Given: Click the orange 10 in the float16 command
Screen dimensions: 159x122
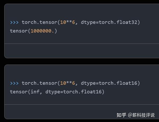Looking at the screenshot, I should pos(63,83).
